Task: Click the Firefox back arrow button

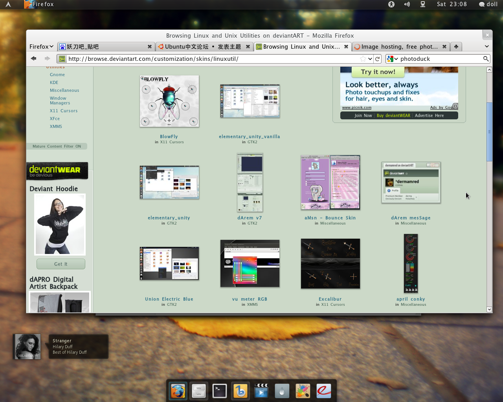Action: [x=34, y=58]
